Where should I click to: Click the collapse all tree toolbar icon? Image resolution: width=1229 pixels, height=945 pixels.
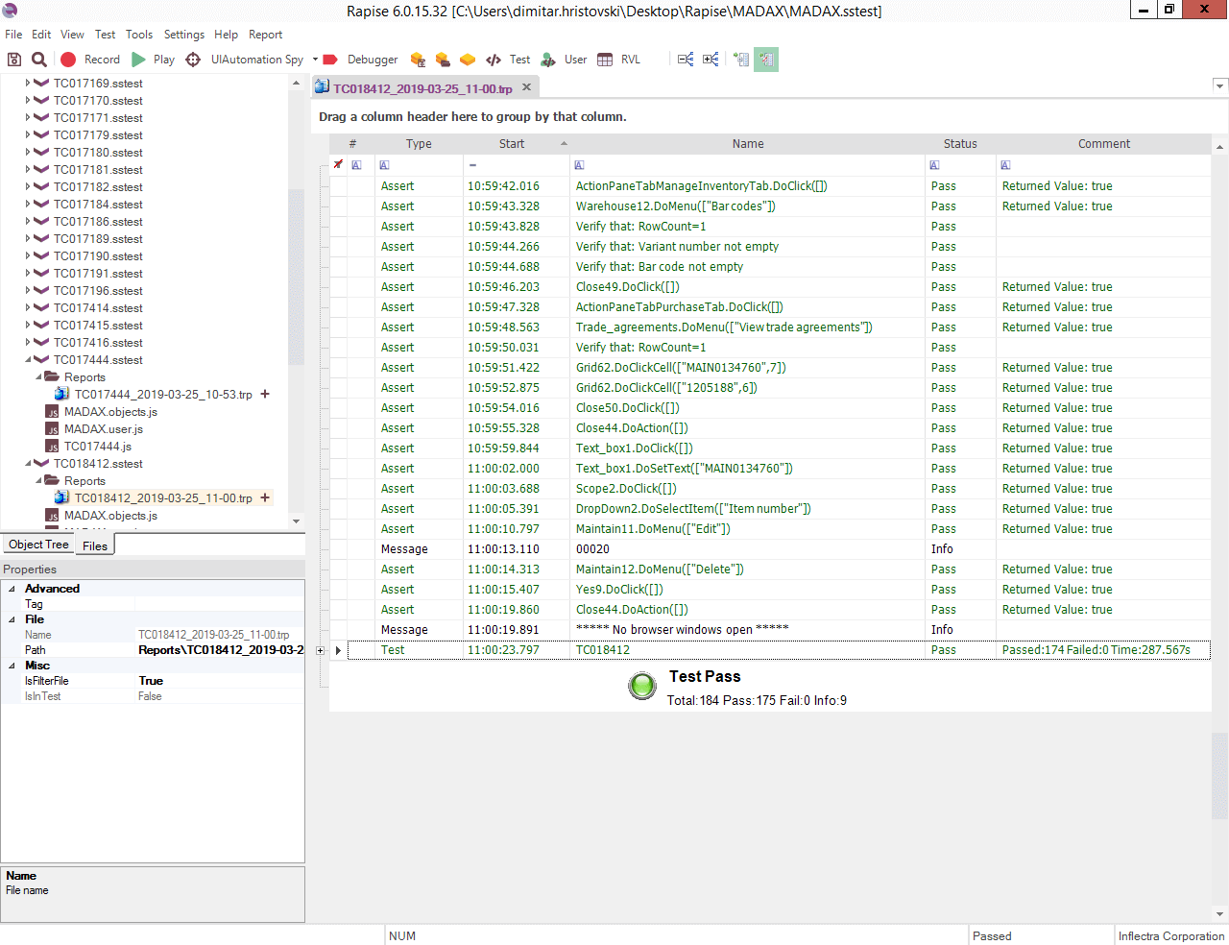(x=686, y=60)
